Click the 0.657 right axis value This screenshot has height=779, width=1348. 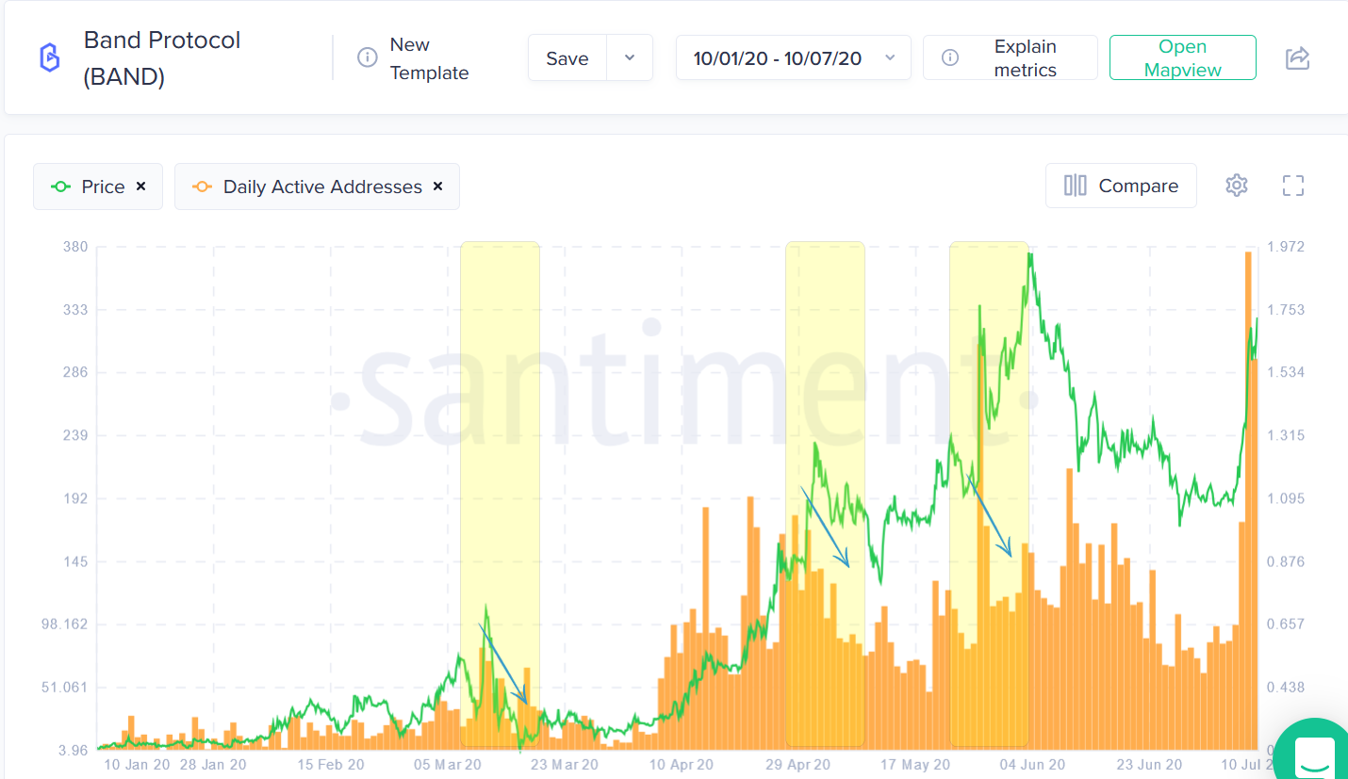[x=1286, y=625]
